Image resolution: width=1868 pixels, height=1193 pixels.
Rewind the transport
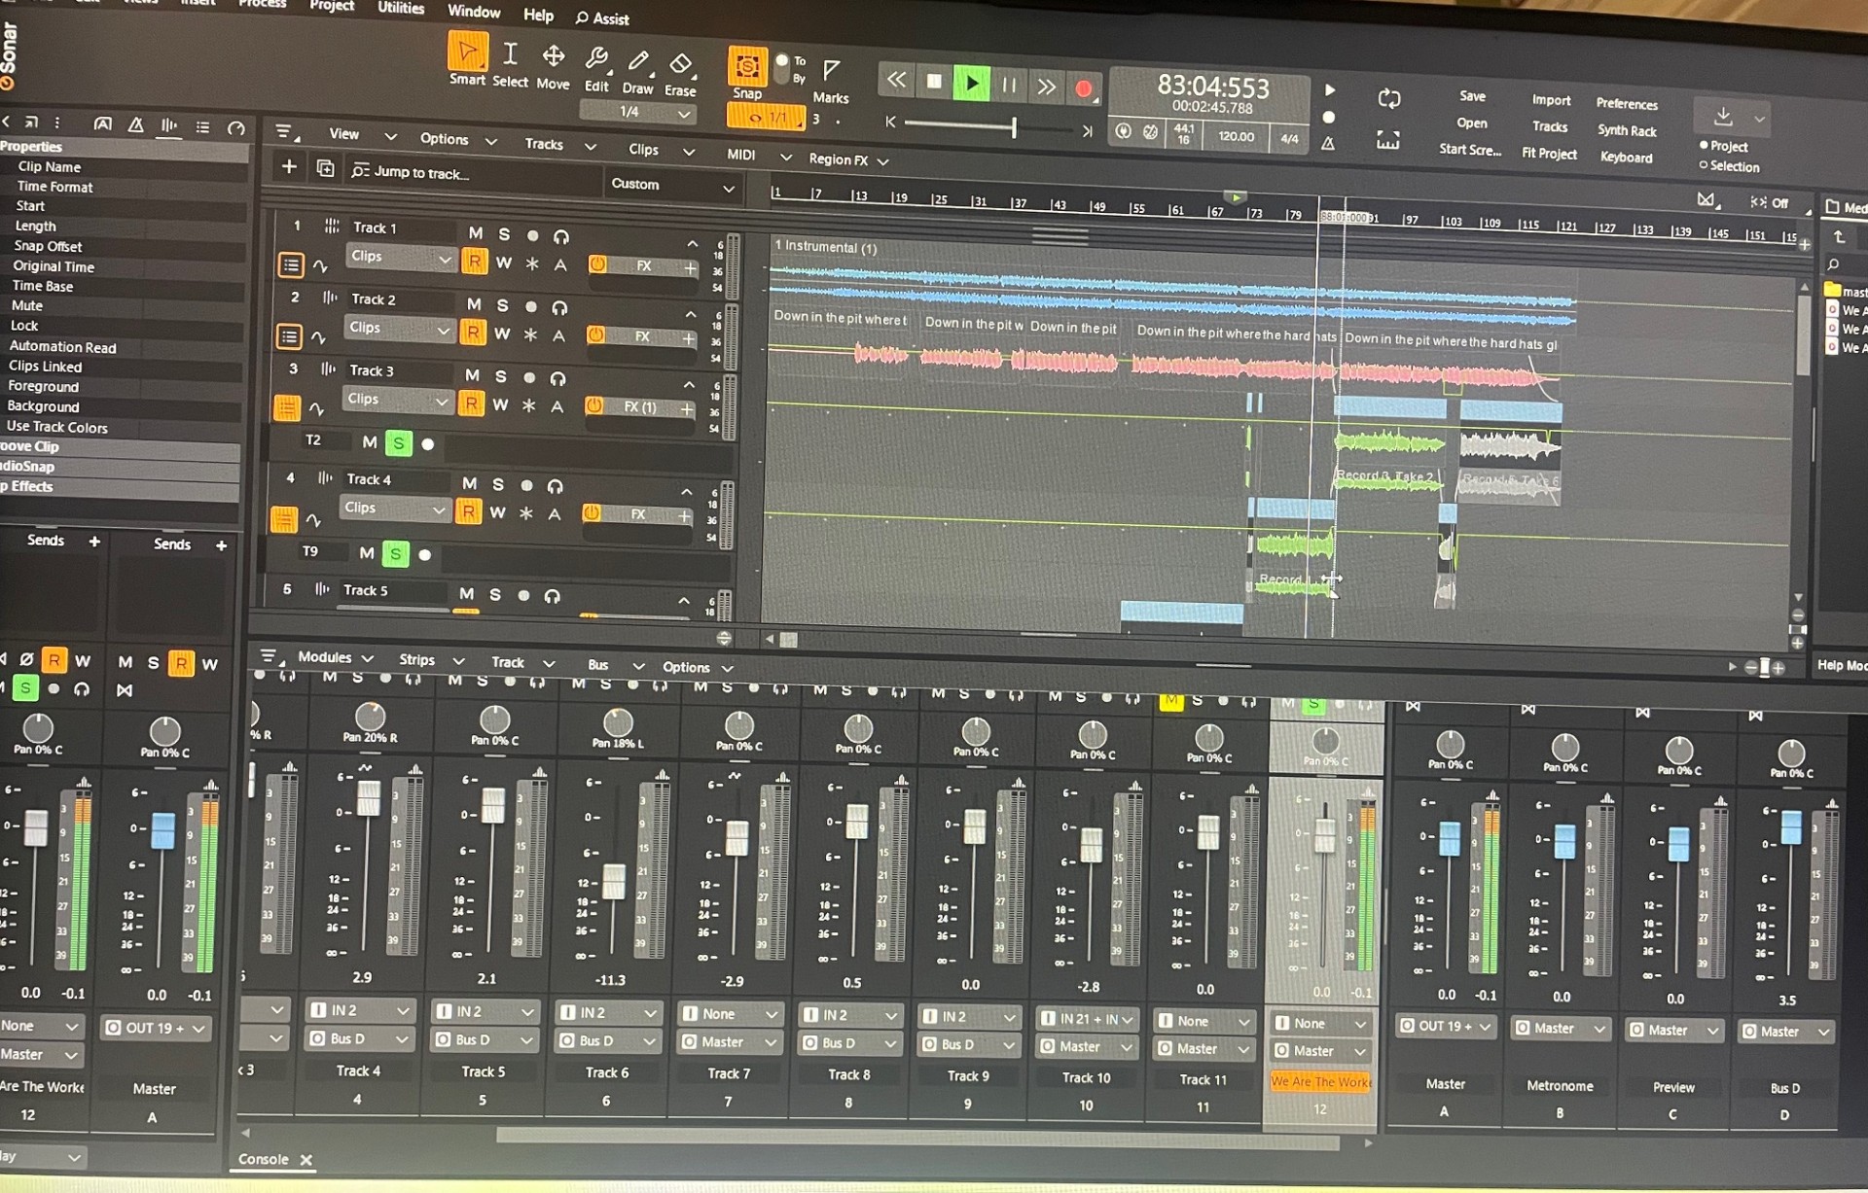(896, 80)
